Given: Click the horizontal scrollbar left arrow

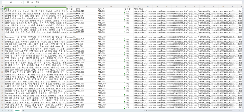Looking at the screenshot, I should tap(147, 111).
